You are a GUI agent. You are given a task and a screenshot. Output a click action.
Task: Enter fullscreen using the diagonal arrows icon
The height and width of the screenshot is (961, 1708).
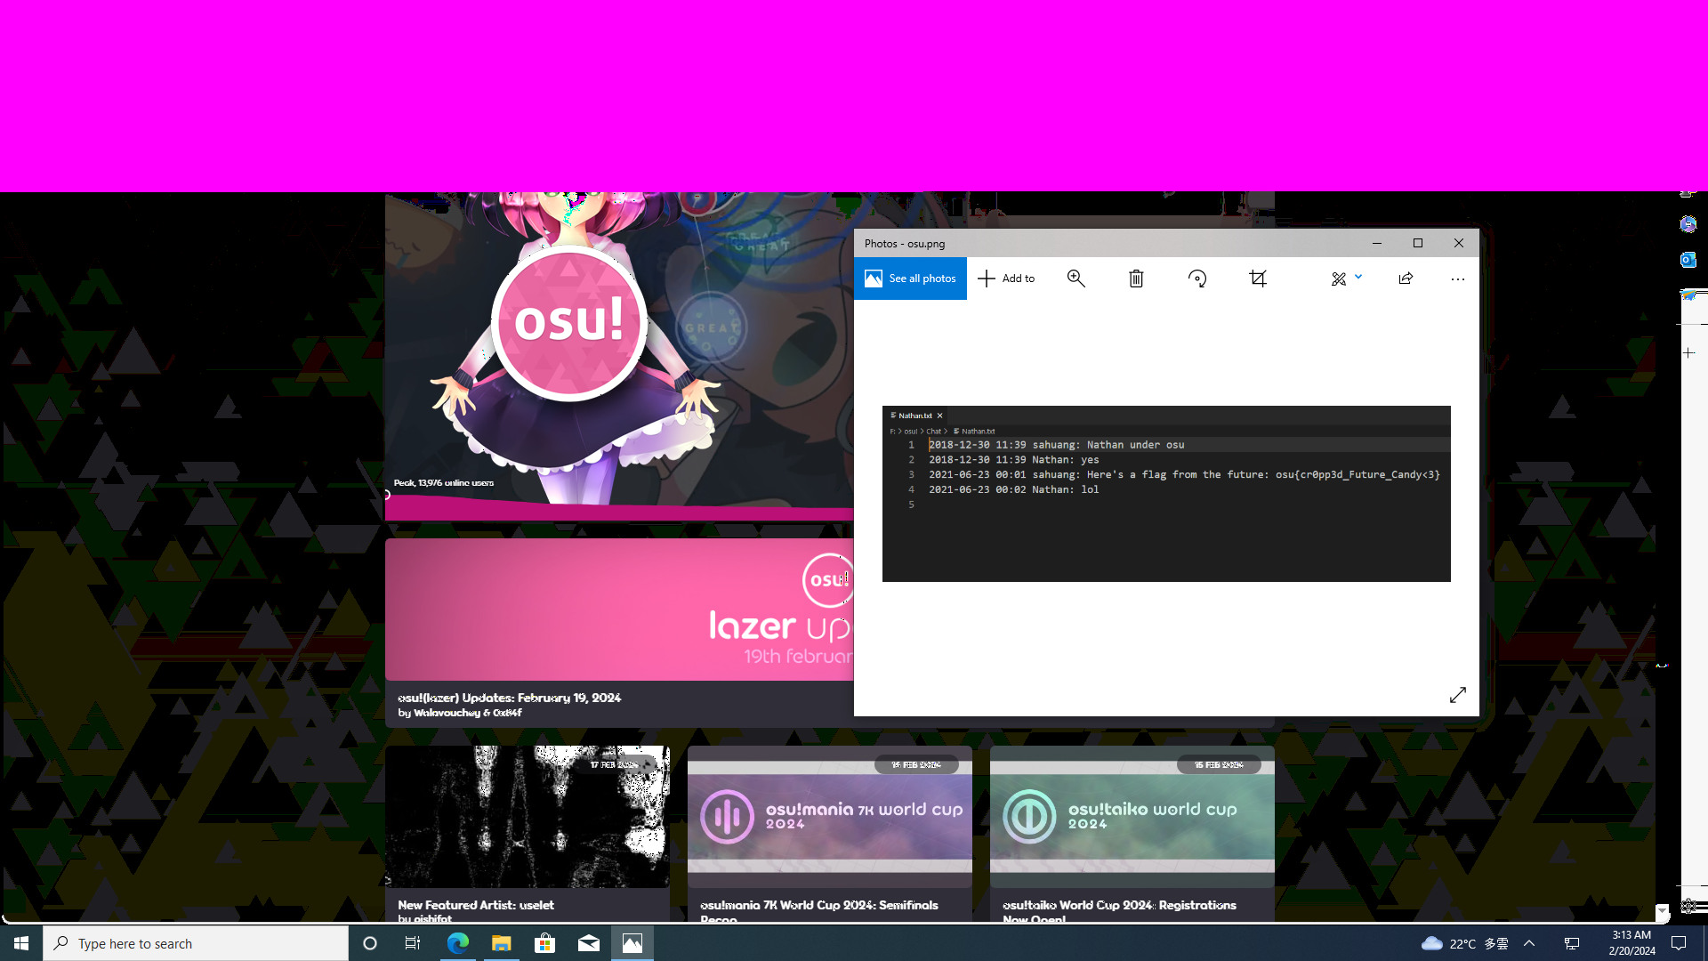tap(1457, 695)
